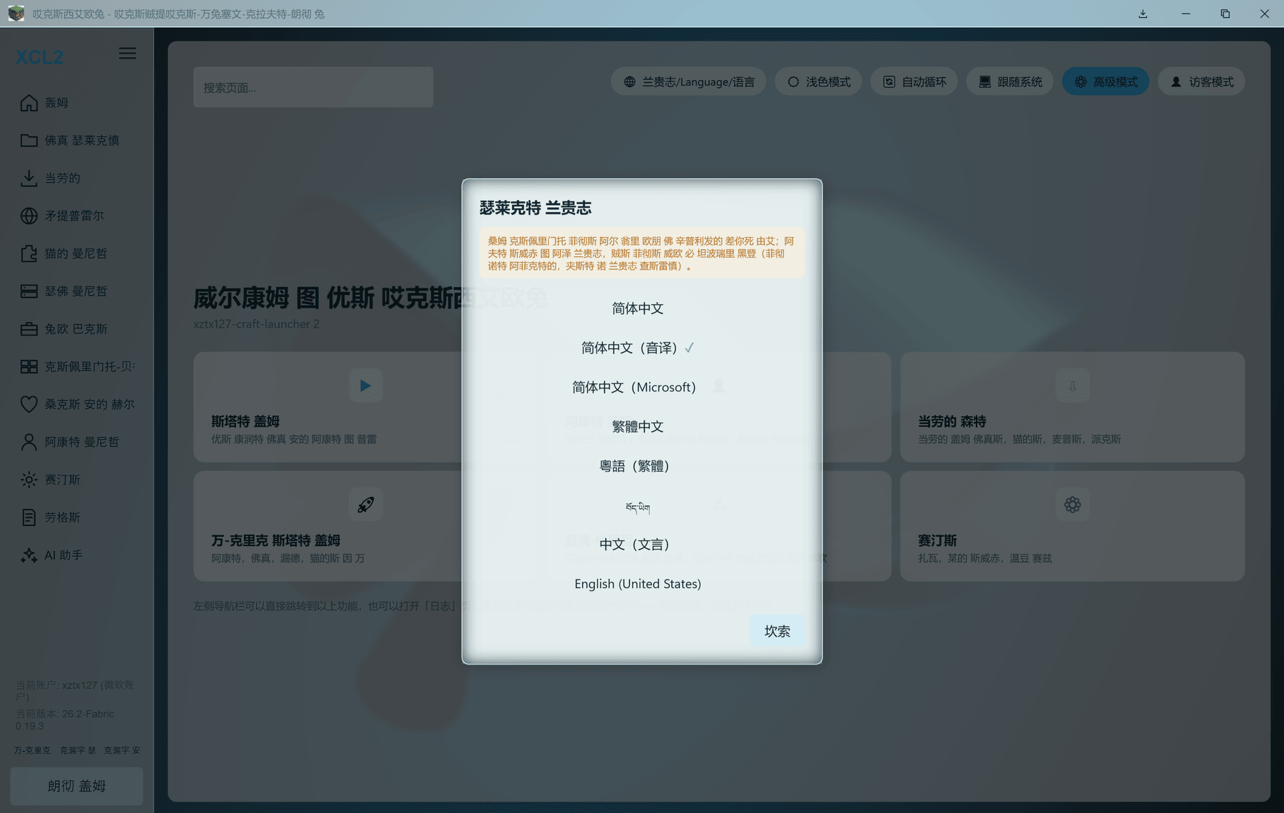1284x813 pixels.
Task: Click the 瑟莱克特 兰贵志 dialog title
Action: (x=536, y=208)
